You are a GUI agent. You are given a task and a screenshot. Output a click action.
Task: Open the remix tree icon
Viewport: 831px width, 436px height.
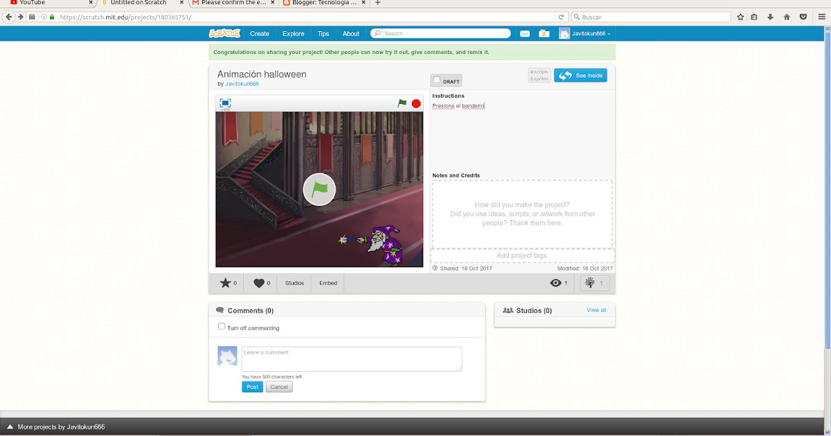tap(589, 283)
